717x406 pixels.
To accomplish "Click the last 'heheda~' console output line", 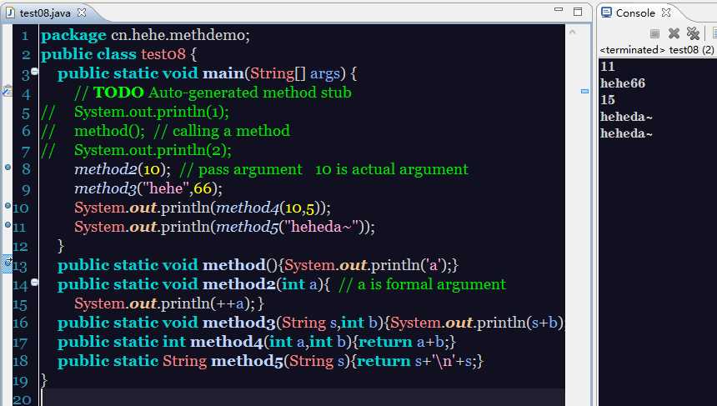I will pos(626,133).
